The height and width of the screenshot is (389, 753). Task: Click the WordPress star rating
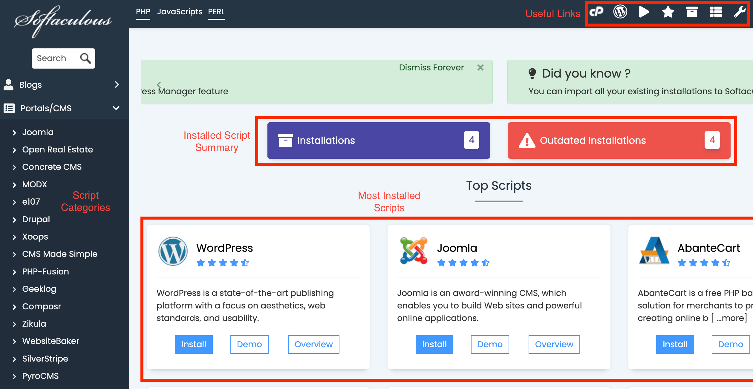223,263
